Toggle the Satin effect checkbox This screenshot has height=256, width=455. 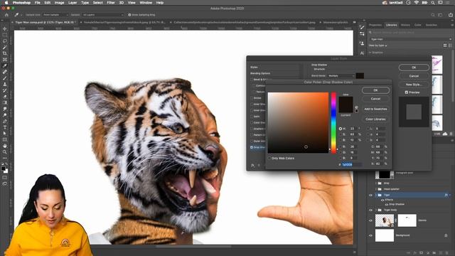coord(252,117)
